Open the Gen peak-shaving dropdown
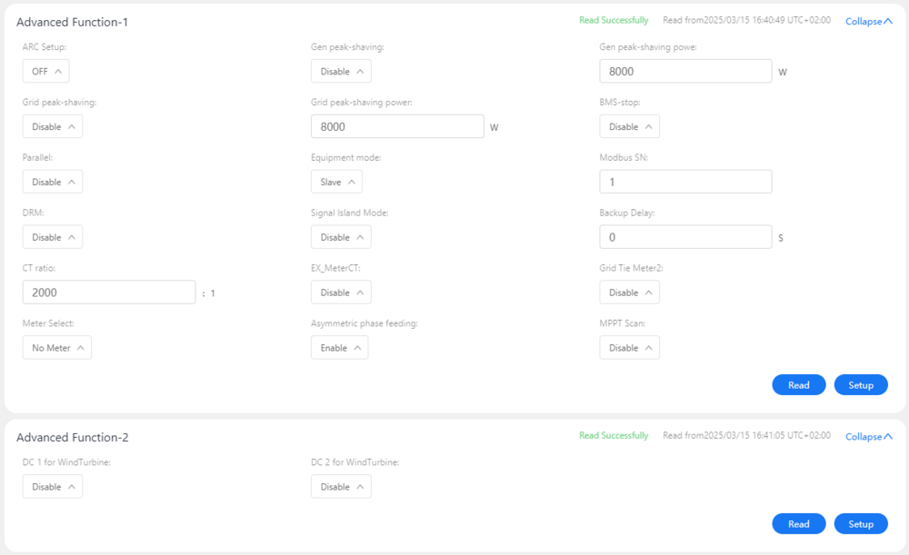 pyautogui.click(x=341, y=72)
